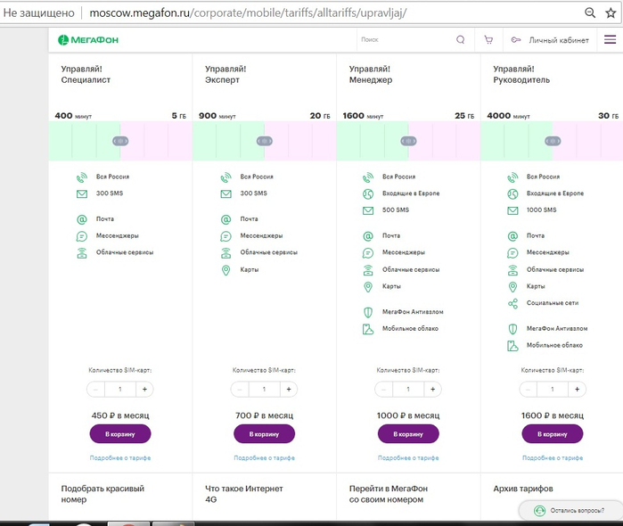Viewport: 623px width, 526px height.
Task: Click the social networks share icon in Руководитель
Action: (512, 304)
